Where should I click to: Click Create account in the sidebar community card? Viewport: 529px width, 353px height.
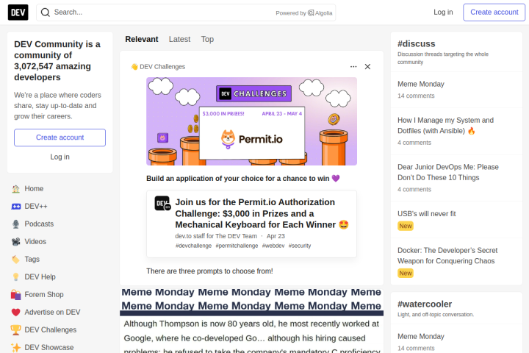click(x=60, y=138)
